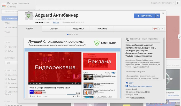This screenshot has width=181, height=106.
Task: Select the Сайты type radio button
Action: [5, 51]
